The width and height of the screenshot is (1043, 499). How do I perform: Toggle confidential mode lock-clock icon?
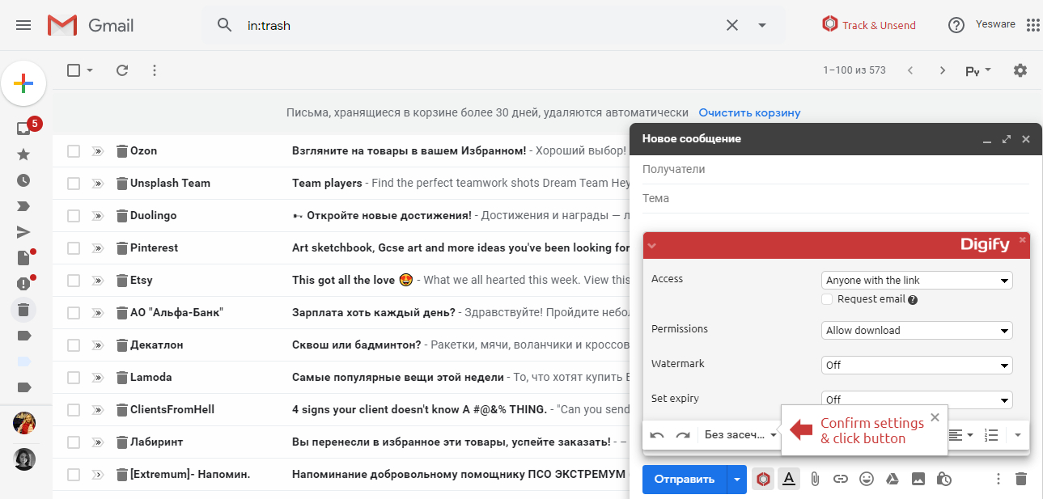pos(943,479)
